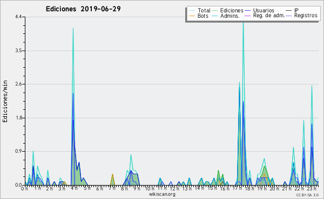Click the Ediciones/min vertical axis label

click(x=5, y=101)
